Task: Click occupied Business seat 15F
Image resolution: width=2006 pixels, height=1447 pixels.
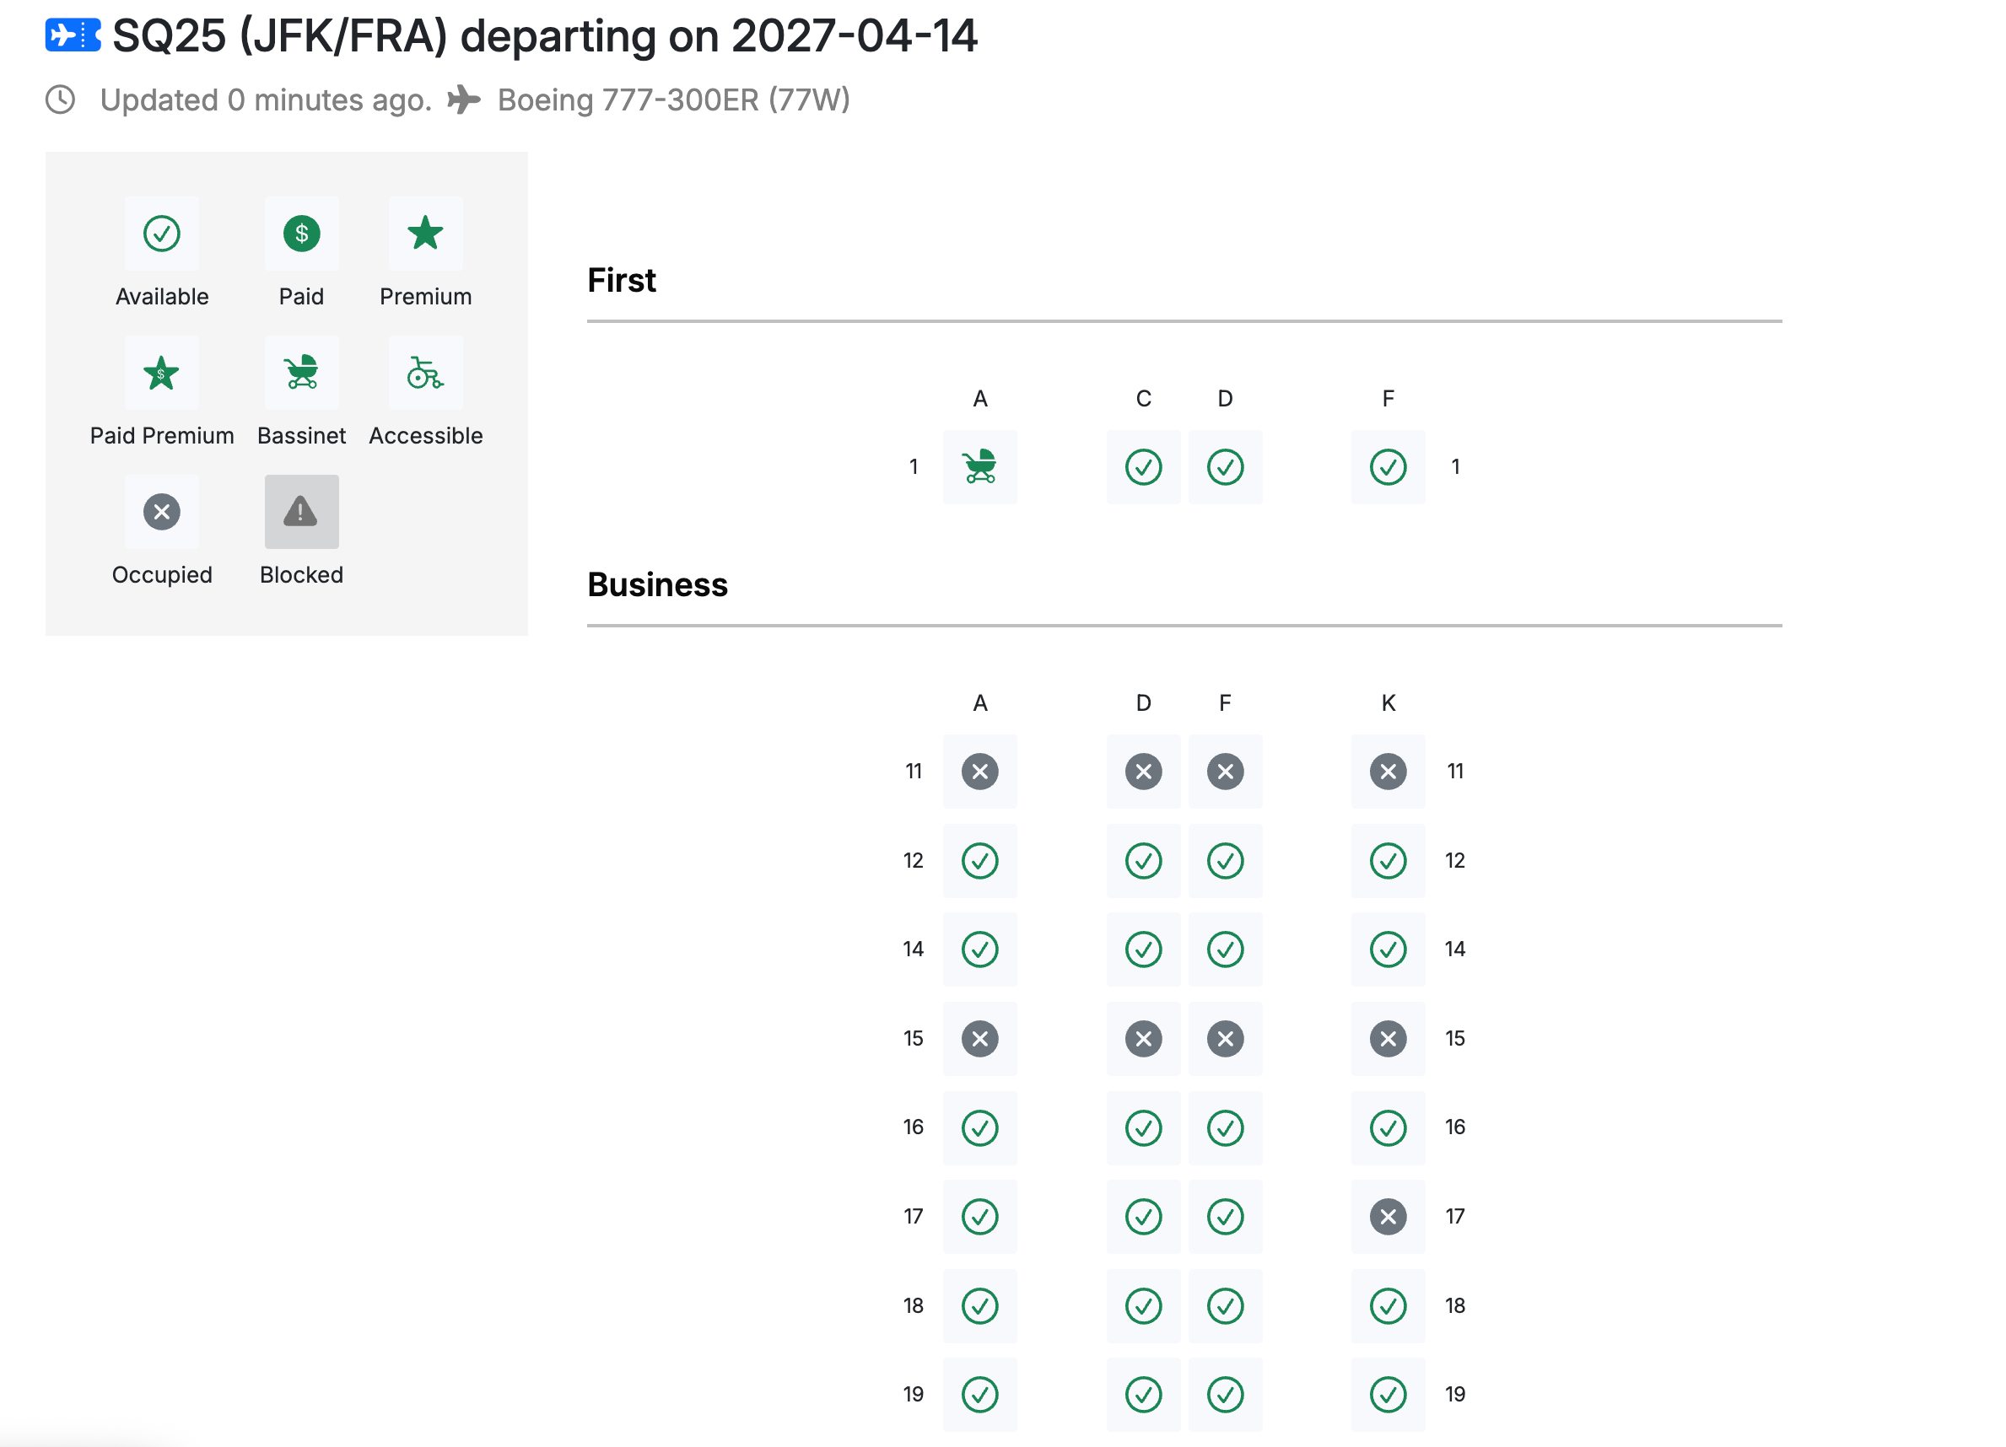Action: click(1225, 1039)
